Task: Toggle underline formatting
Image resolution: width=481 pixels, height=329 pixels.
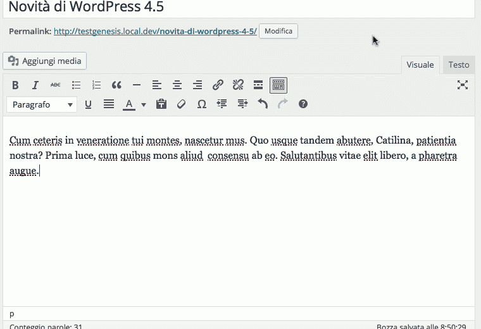Action: tap(88, 104)
